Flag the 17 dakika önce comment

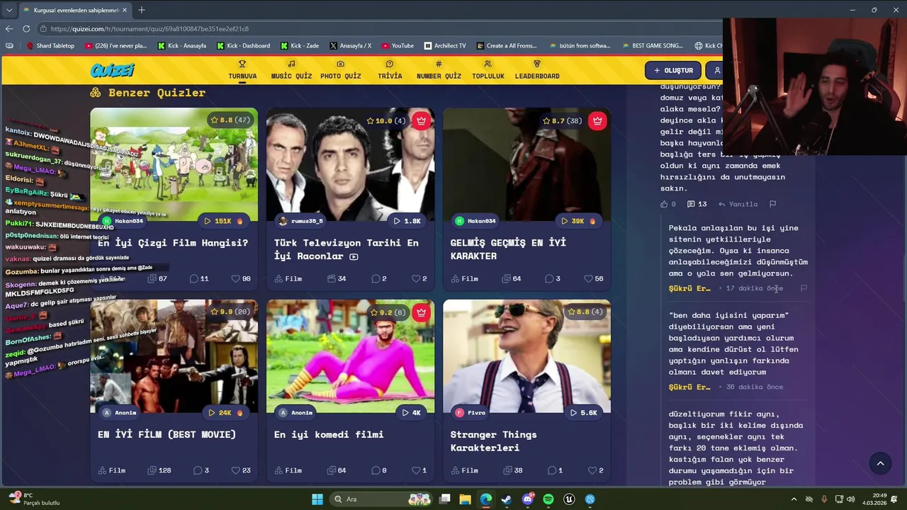pos(804,288)
